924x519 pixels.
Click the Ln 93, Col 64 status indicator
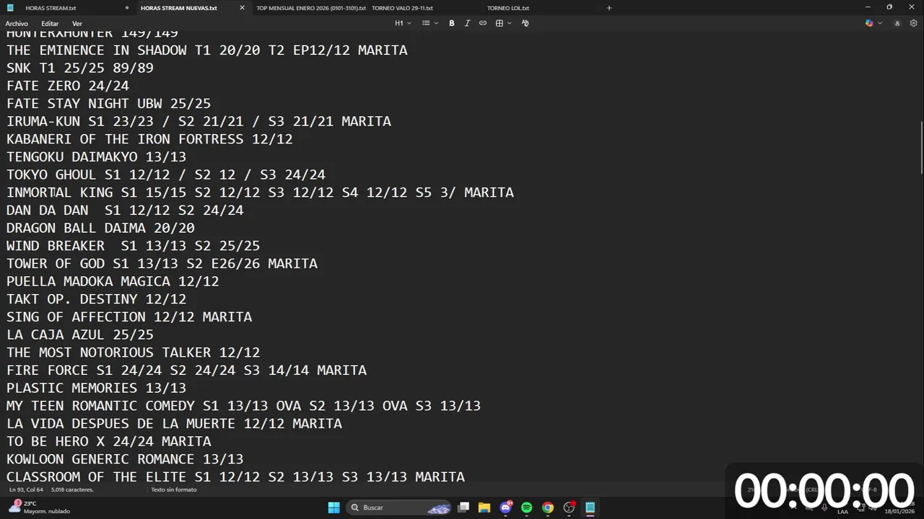pyautogui.click(x=26, y=489)
